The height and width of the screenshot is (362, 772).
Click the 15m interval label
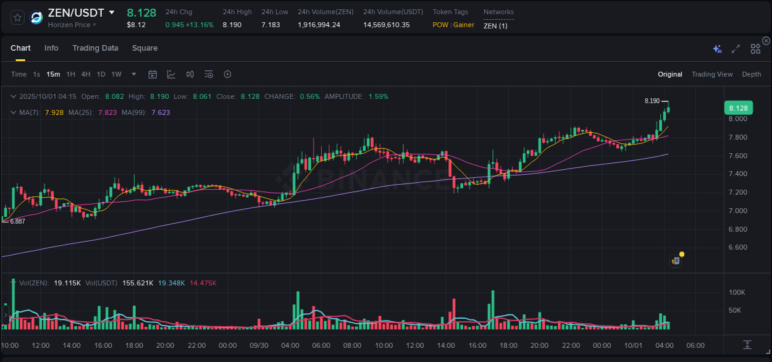(52, 74)
